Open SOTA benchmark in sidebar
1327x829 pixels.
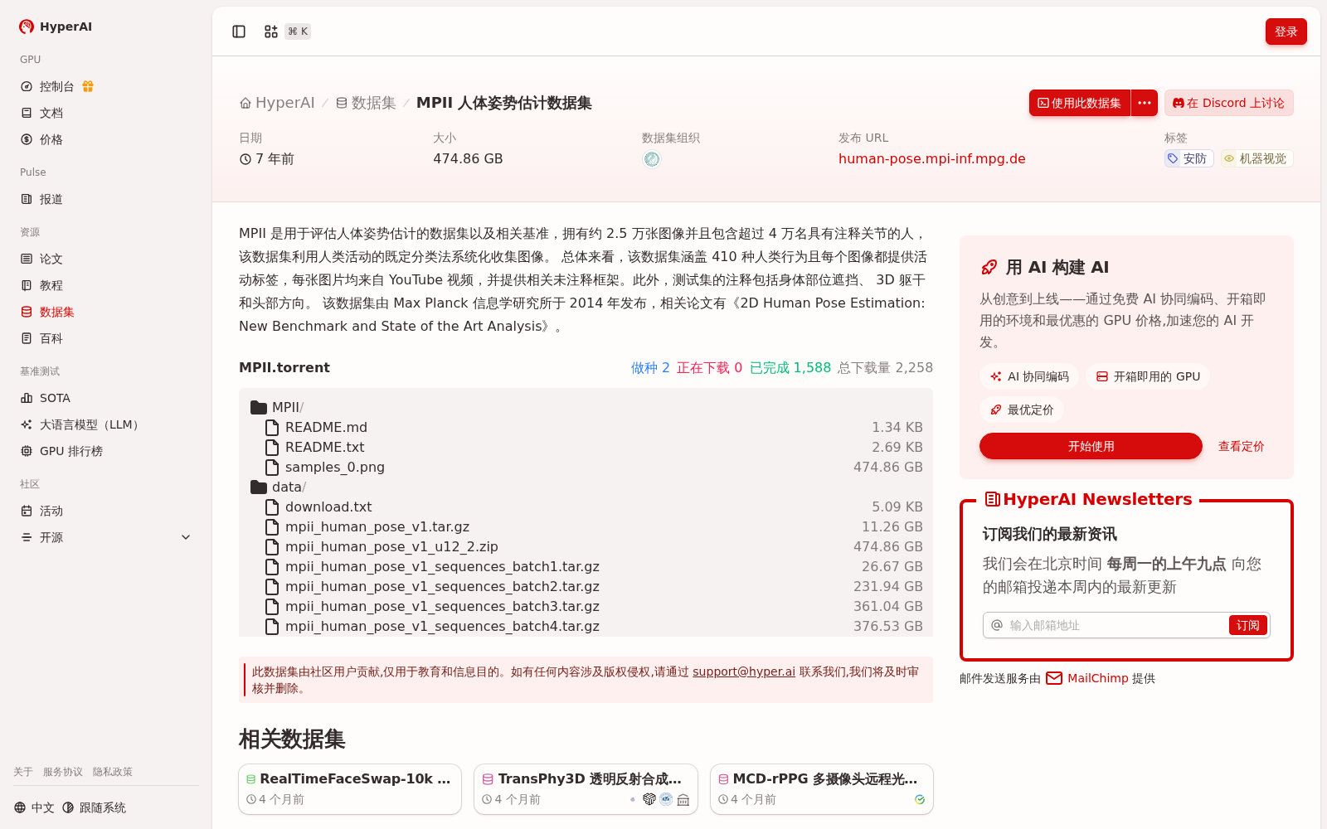(x=55, y=398)
